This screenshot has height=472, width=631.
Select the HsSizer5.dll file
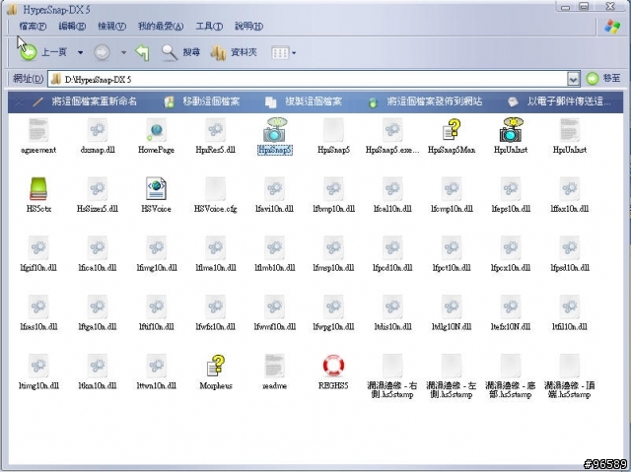(98, 194)
